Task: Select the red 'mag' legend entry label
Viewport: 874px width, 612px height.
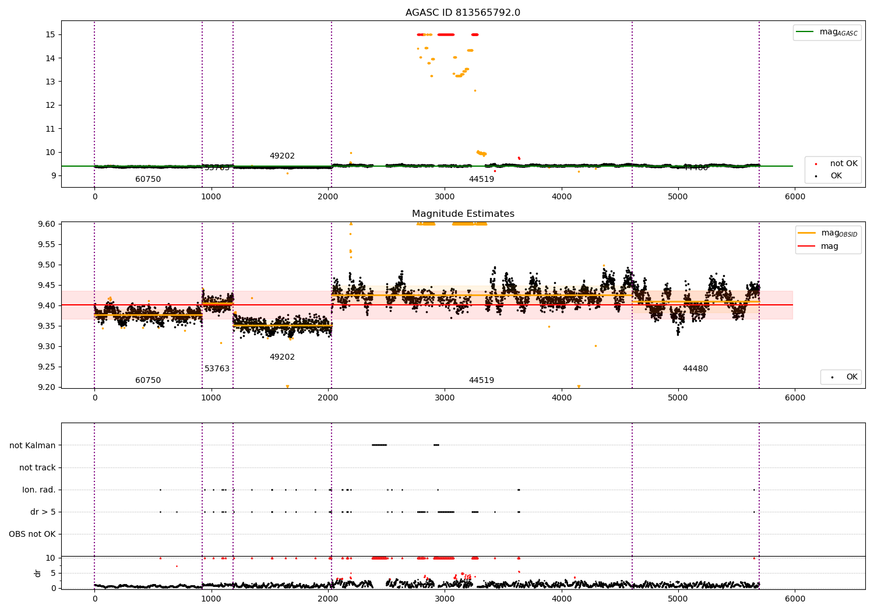Action: pyautogui.click(x=830, y=246)
